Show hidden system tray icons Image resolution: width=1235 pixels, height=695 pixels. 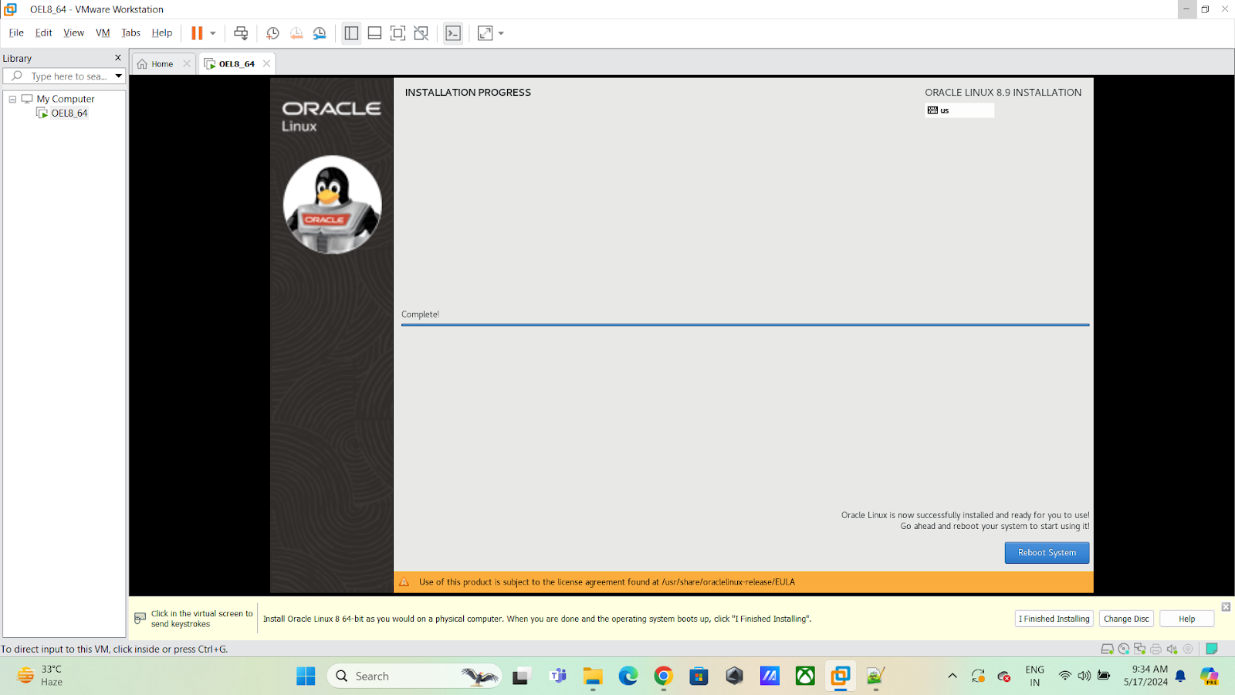tap(952, 676)
